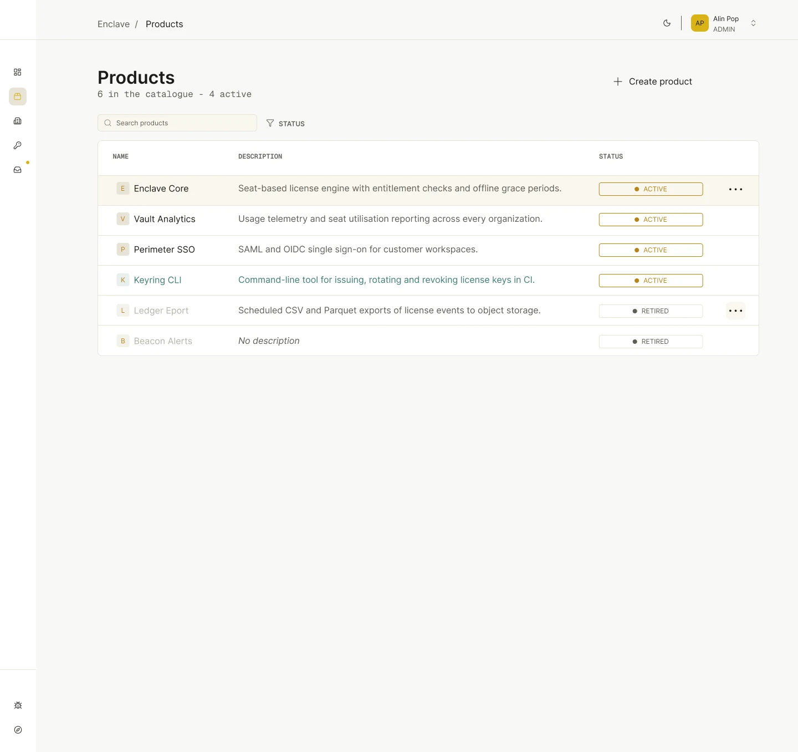Select the Products box icon in sidebar
Screen dimensions: 798x752
(x=18, y=96)
